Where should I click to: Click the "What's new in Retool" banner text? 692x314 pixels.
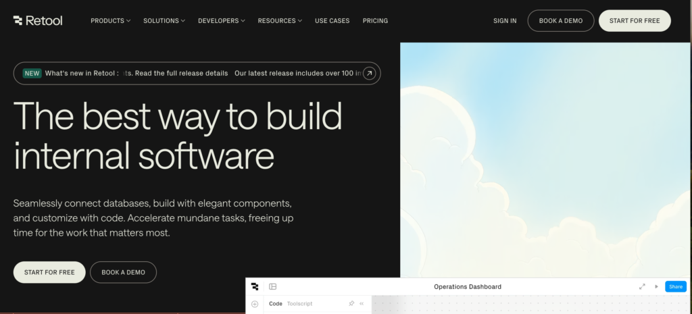click(x=82, y=73)
